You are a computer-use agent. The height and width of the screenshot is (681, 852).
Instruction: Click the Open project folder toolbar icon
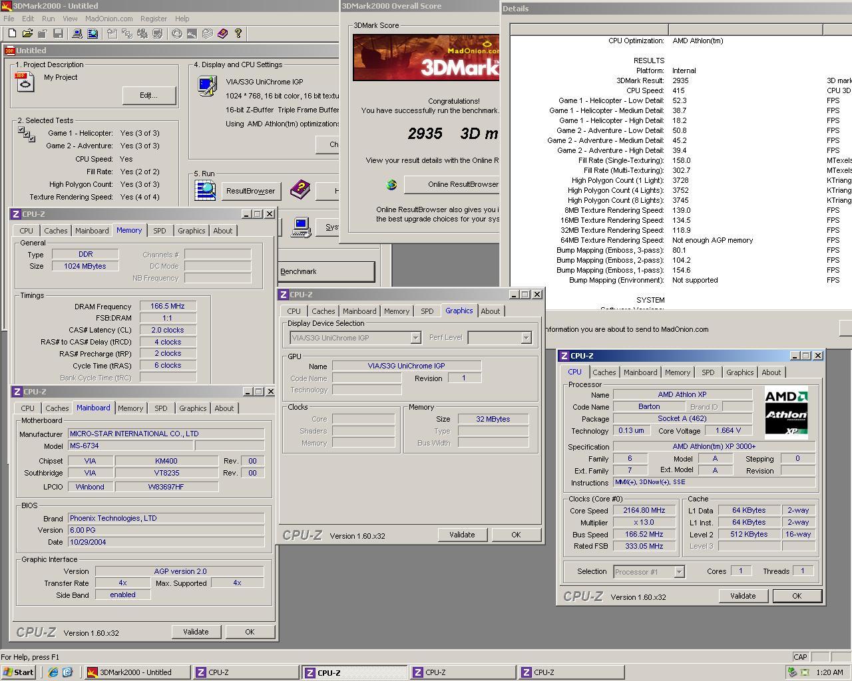(x=27, y=33)
